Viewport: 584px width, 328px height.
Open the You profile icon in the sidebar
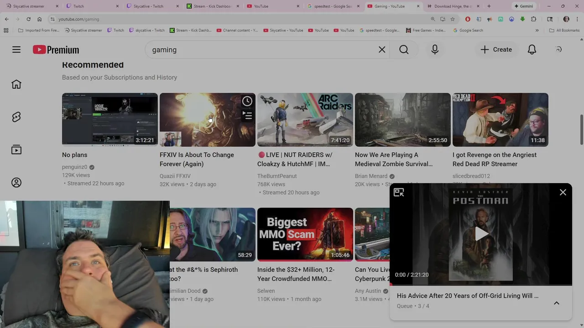tap(16, 183)
